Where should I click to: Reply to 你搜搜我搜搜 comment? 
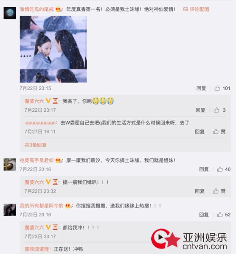(204, 215)
